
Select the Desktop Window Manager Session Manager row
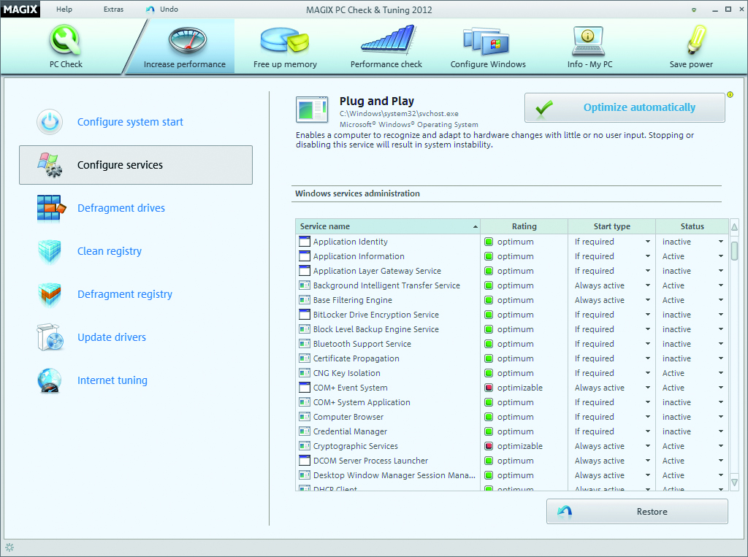point(511,475)
